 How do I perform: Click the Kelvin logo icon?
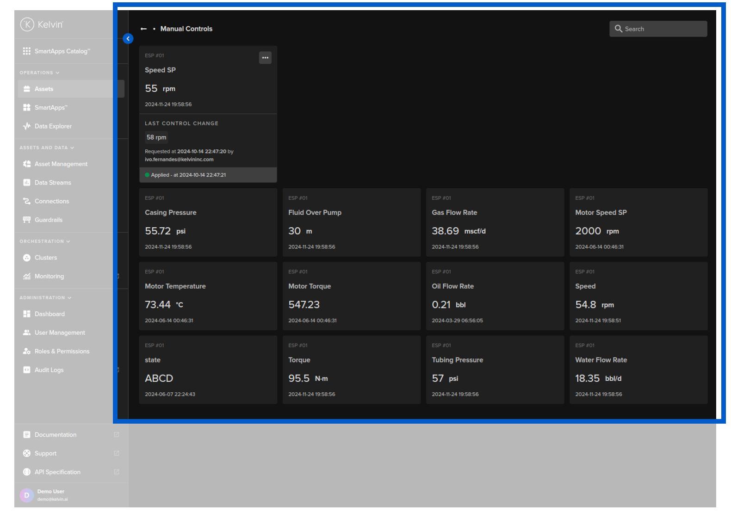click(x=27, y=24)
